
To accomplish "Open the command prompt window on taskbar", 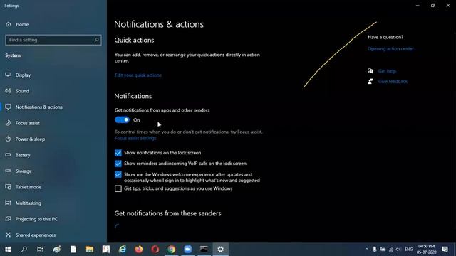I will (204, 250).
